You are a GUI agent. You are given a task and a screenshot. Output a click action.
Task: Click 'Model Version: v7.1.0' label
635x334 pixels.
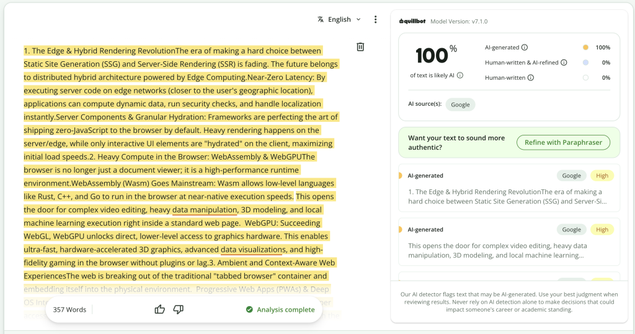click(x=459, y=22)
